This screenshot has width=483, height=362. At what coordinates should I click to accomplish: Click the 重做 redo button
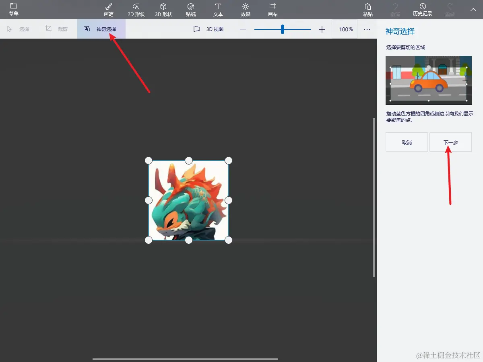pos(450,10)
